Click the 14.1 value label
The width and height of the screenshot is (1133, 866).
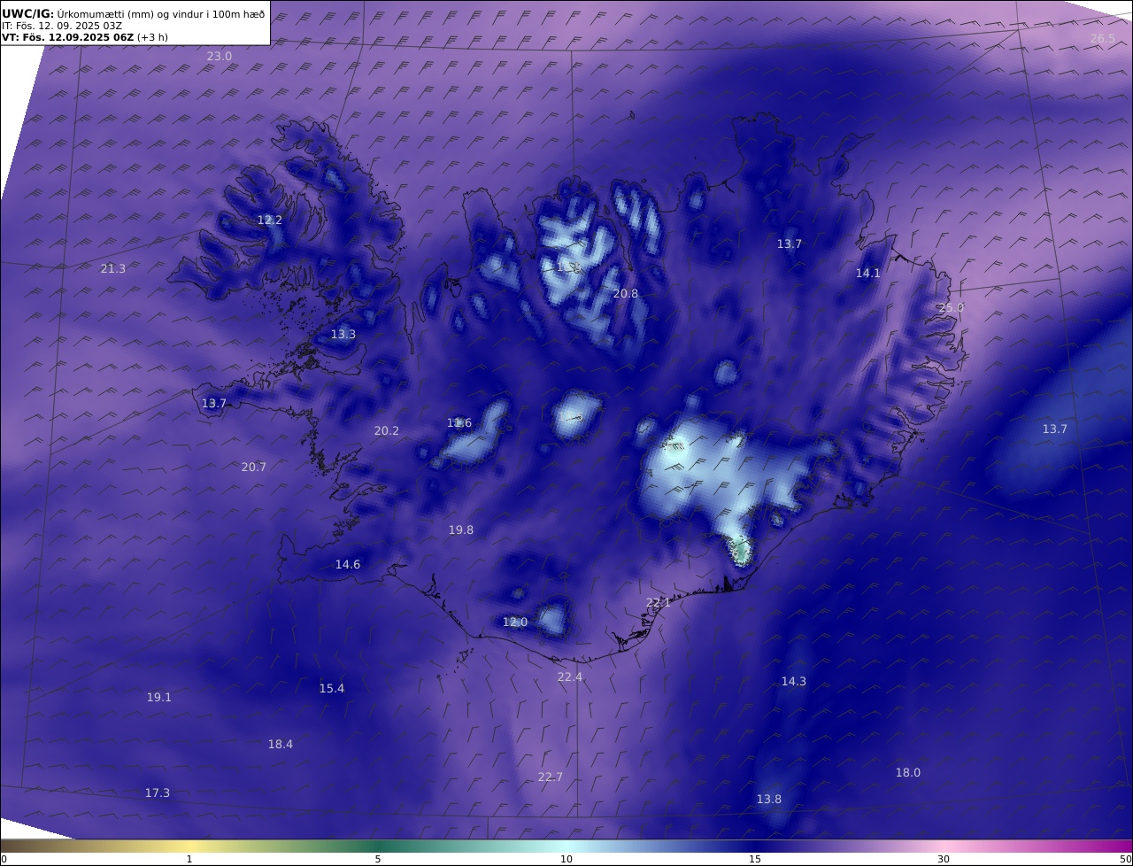point(868,274)
